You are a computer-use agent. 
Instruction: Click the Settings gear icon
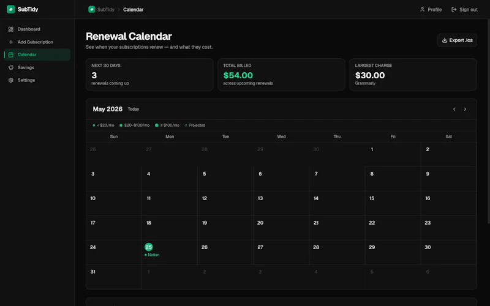tap(11, 80)
